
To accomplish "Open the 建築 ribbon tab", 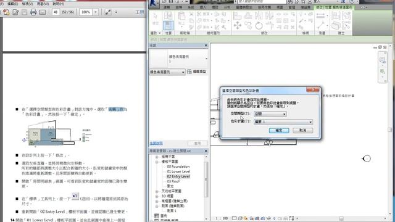I will 167,7.
